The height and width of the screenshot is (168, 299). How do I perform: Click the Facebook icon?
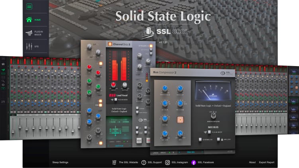[x=193, y=162]
